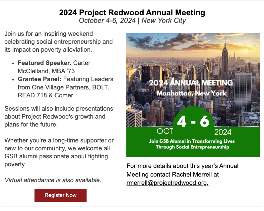Open the rmerrell@projectredwood.org email link
Image resolution: width=264 pixels, height=211 pixels.
click(167, 183)
